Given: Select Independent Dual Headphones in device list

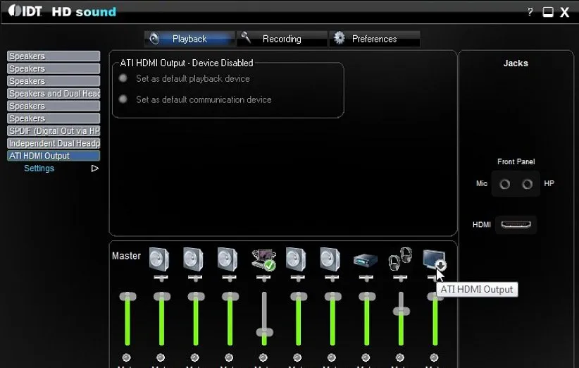Looking at the screenshot, I should click(54, 143).
